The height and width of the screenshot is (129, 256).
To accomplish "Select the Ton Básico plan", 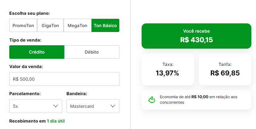I will (105, 26).
